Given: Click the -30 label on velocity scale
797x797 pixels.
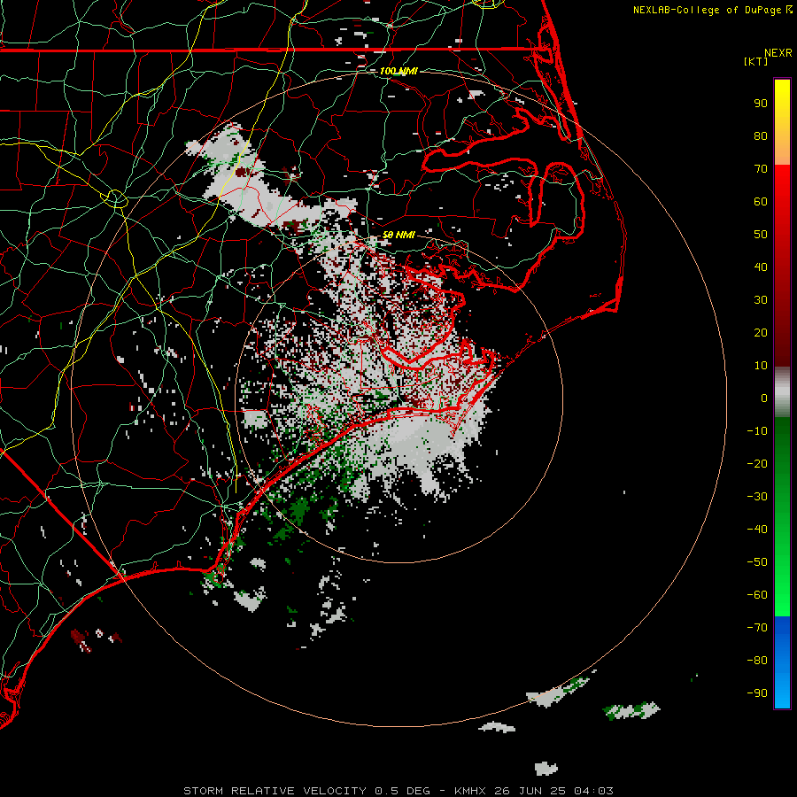Looking at the screenshot, I should click(757, 497).
